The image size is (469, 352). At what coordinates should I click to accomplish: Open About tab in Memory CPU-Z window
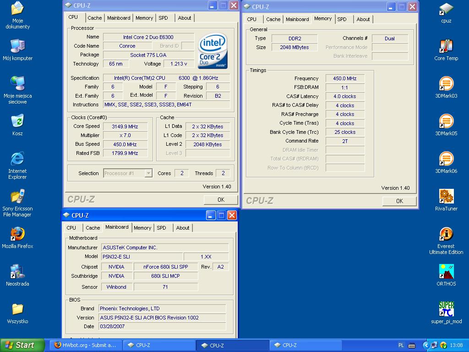(363, 19)
